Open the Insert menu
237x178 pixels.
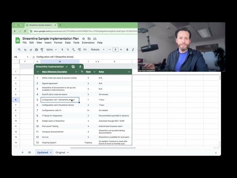(x=48, y=43)
